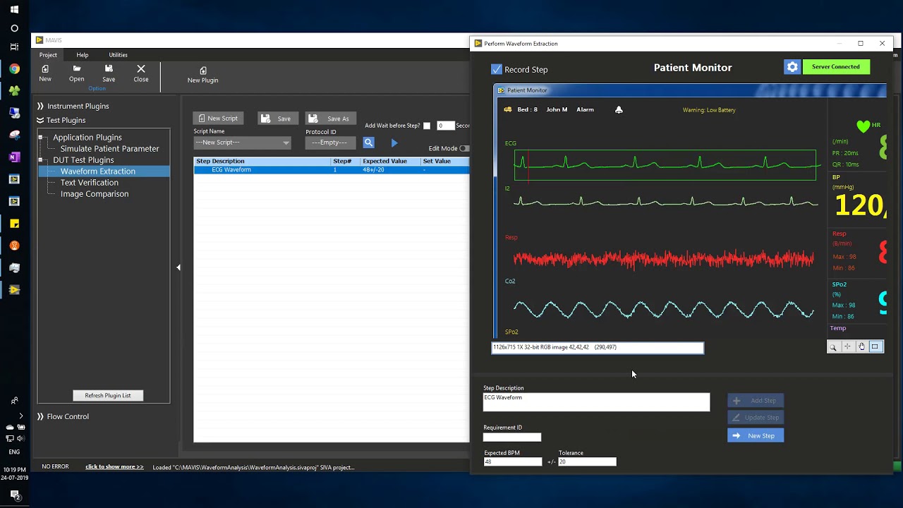
Task: Collapse the Test Plugins section
Action: (x=61, y=120)
